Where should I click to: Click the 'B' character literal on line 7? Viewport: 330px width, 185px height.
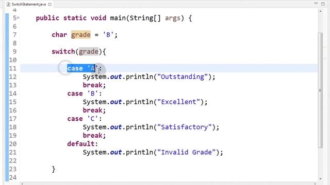(108, 35)
